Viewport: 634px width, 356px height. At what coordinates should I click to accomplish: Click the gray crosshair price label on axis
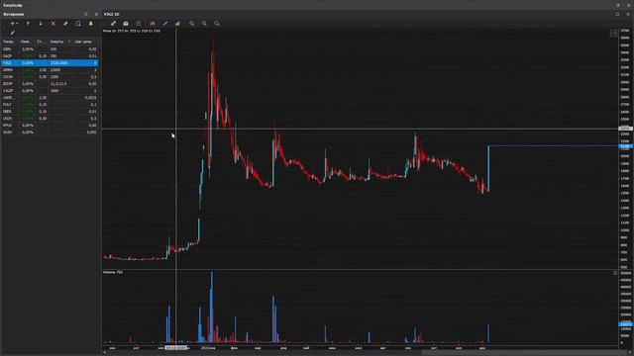click(625, 129)
